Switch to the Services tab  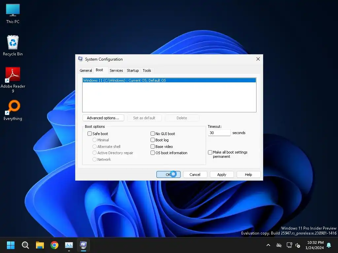[116, 70]
